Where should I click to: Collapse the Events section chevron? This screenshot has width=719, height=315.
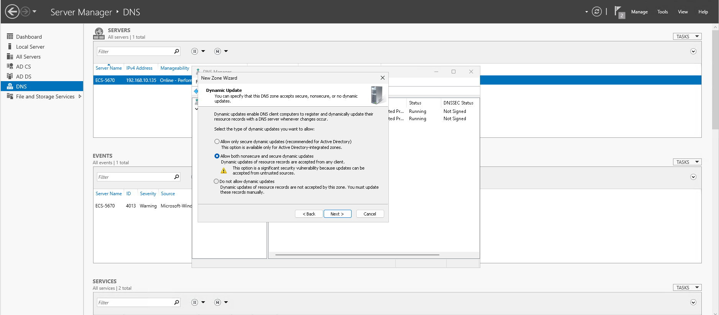(693, 177)
